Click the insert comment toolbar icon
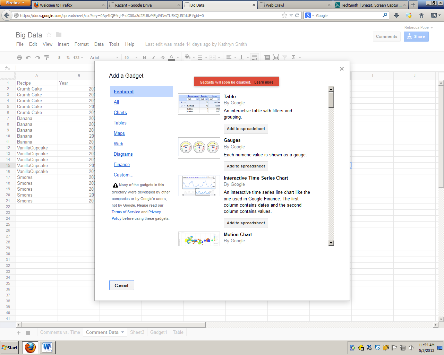 [x=267, y=58]
